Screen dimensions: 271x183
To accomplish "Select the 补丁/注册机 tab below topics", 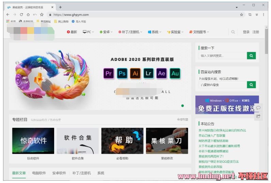I will 82,173.
